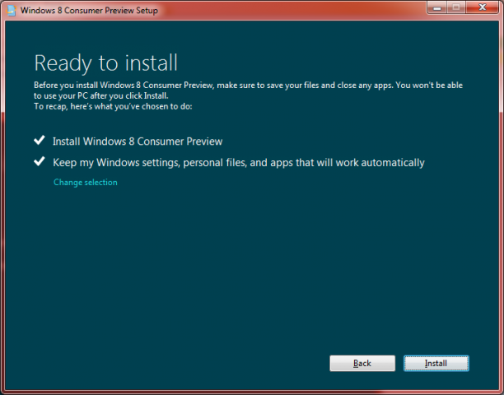Click the Install button

436,363
